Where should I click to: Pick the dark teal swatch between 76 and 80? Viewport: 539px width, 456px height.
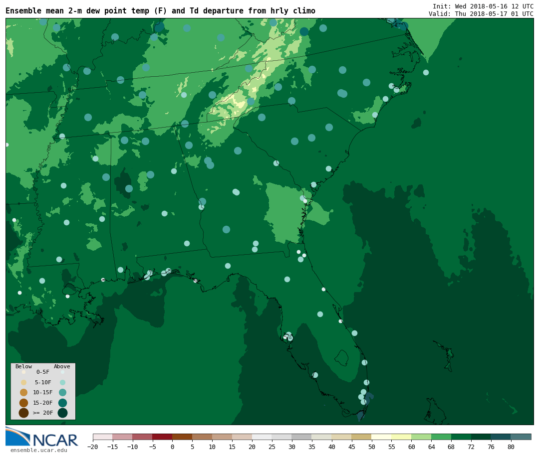pyautogui.click(x=501, y=437)
